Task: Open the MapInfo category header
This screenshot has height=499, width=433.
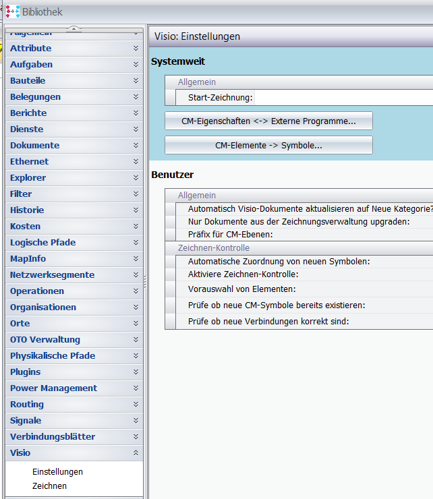Action: click(x=74, y=259)
